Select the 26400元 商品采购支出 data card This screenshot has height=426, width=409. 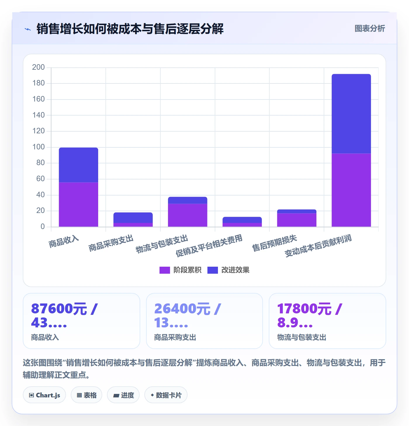coord(204,321)
